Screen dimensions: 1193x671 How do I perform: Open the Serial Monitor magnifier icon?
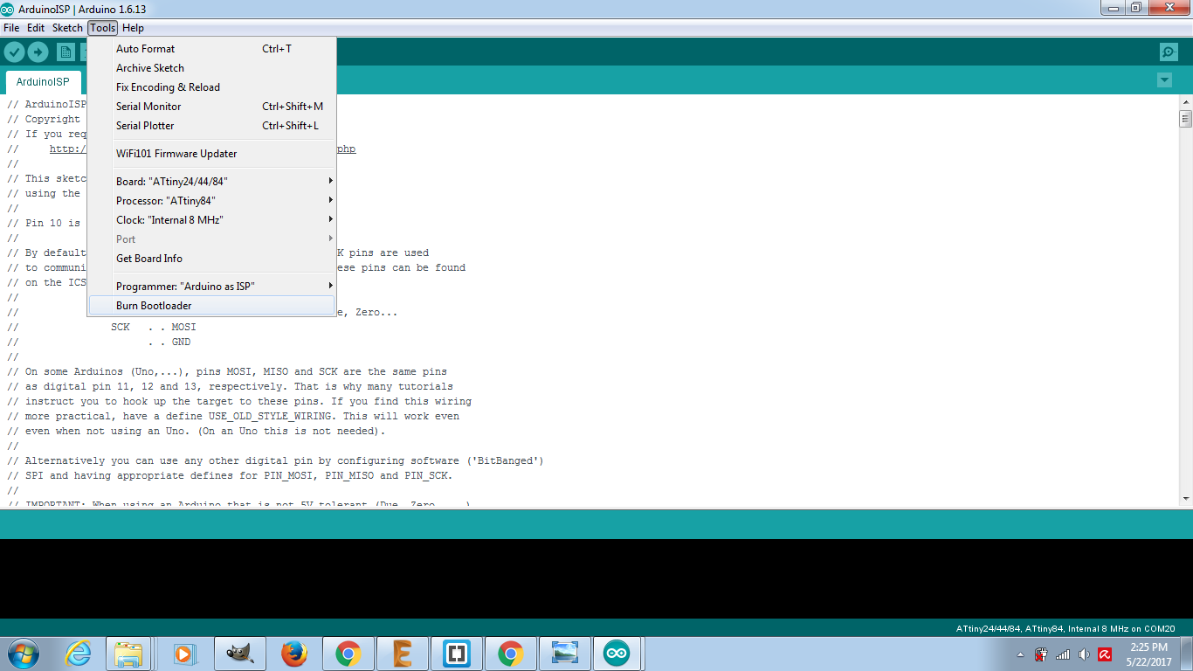pos(1169,52)
